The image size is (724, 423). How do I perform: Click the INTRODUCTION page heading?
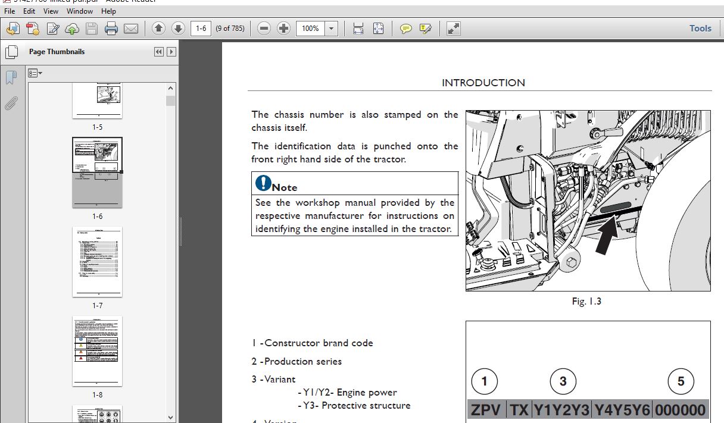[x=483, y=83]
